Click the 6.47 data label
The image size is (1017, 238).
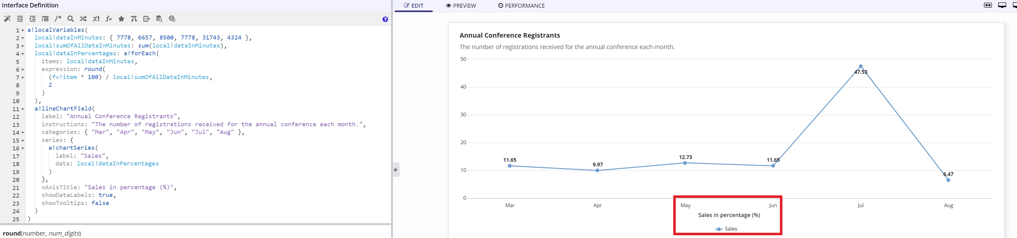click(x=948, y=174)
